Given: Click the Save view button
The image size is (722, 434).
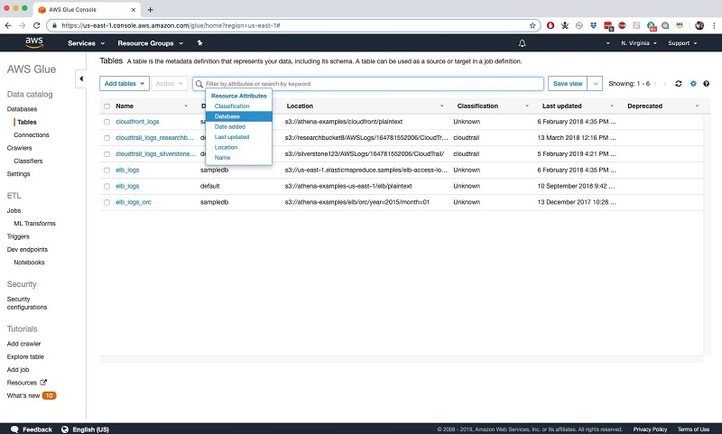Looking at the screenshot, I should pyautogui.click(x=568, y=84).
